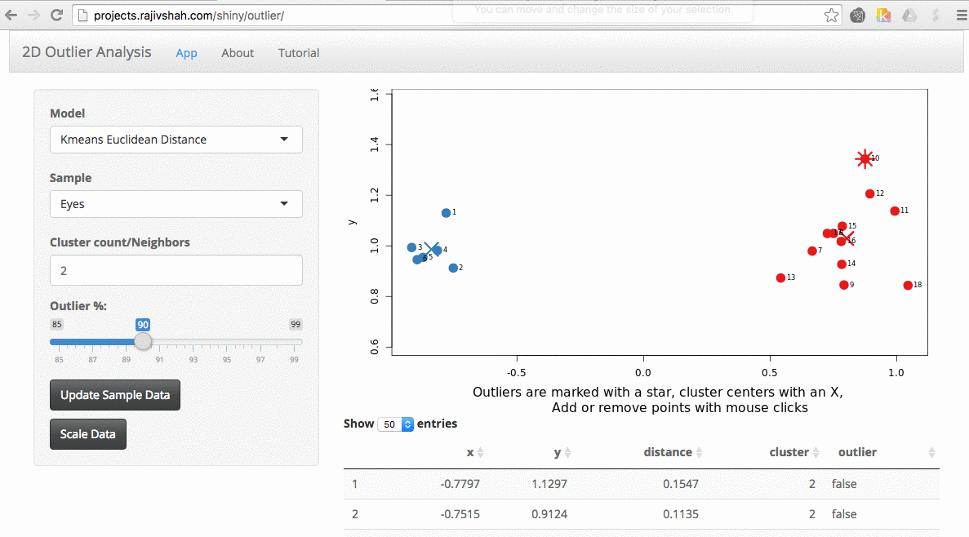Screen dimensions: 969x537
Task: Click the browser back arrow
Action: coord(11,15)
